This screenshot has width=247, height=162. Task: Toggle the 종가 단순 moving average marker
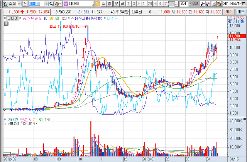click(x=20, y=19)
